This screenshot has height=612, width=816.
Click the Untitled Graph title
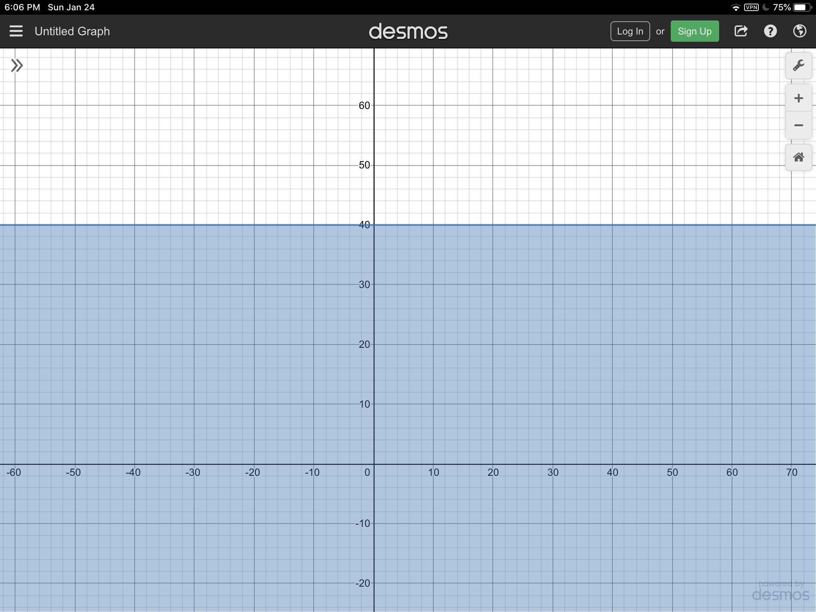click(x=72, y=31)
